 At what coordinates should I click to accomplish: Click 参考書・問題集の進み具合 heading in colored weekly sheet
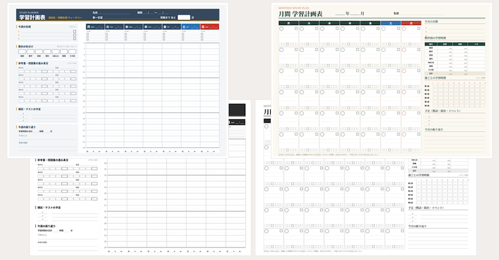click(33, 63)
